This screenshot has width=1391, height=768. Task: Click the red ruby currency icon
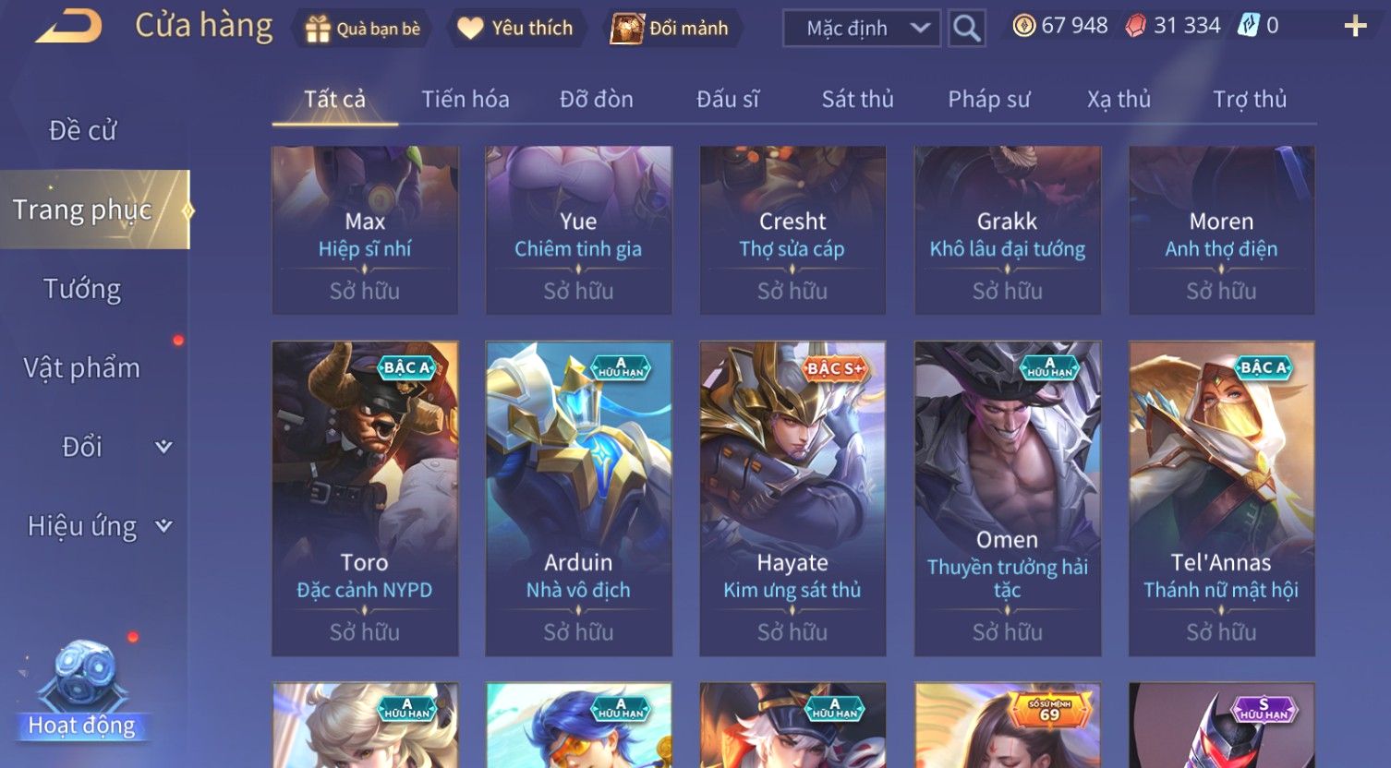1135,26
